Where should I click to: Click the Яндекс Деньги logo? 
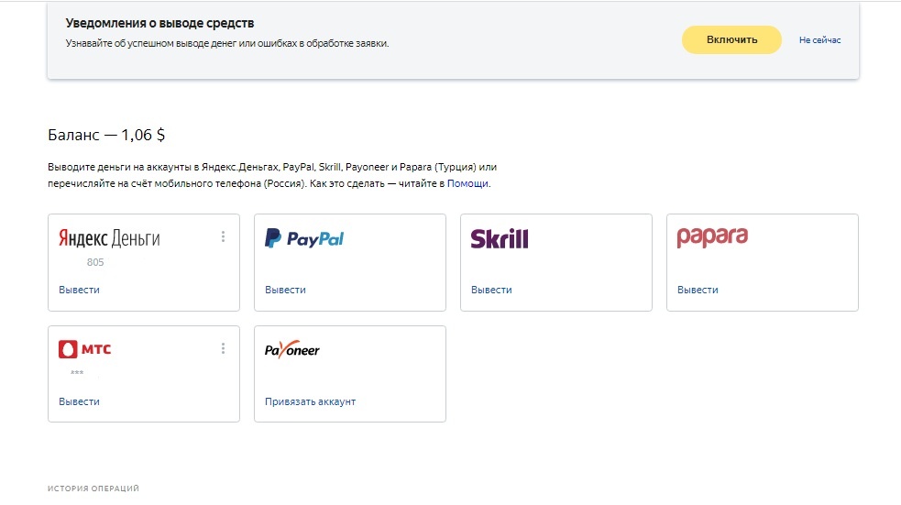(x=109, y=238)
